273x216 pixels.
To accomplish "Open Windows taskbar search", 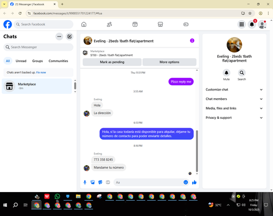I will 15,205.
